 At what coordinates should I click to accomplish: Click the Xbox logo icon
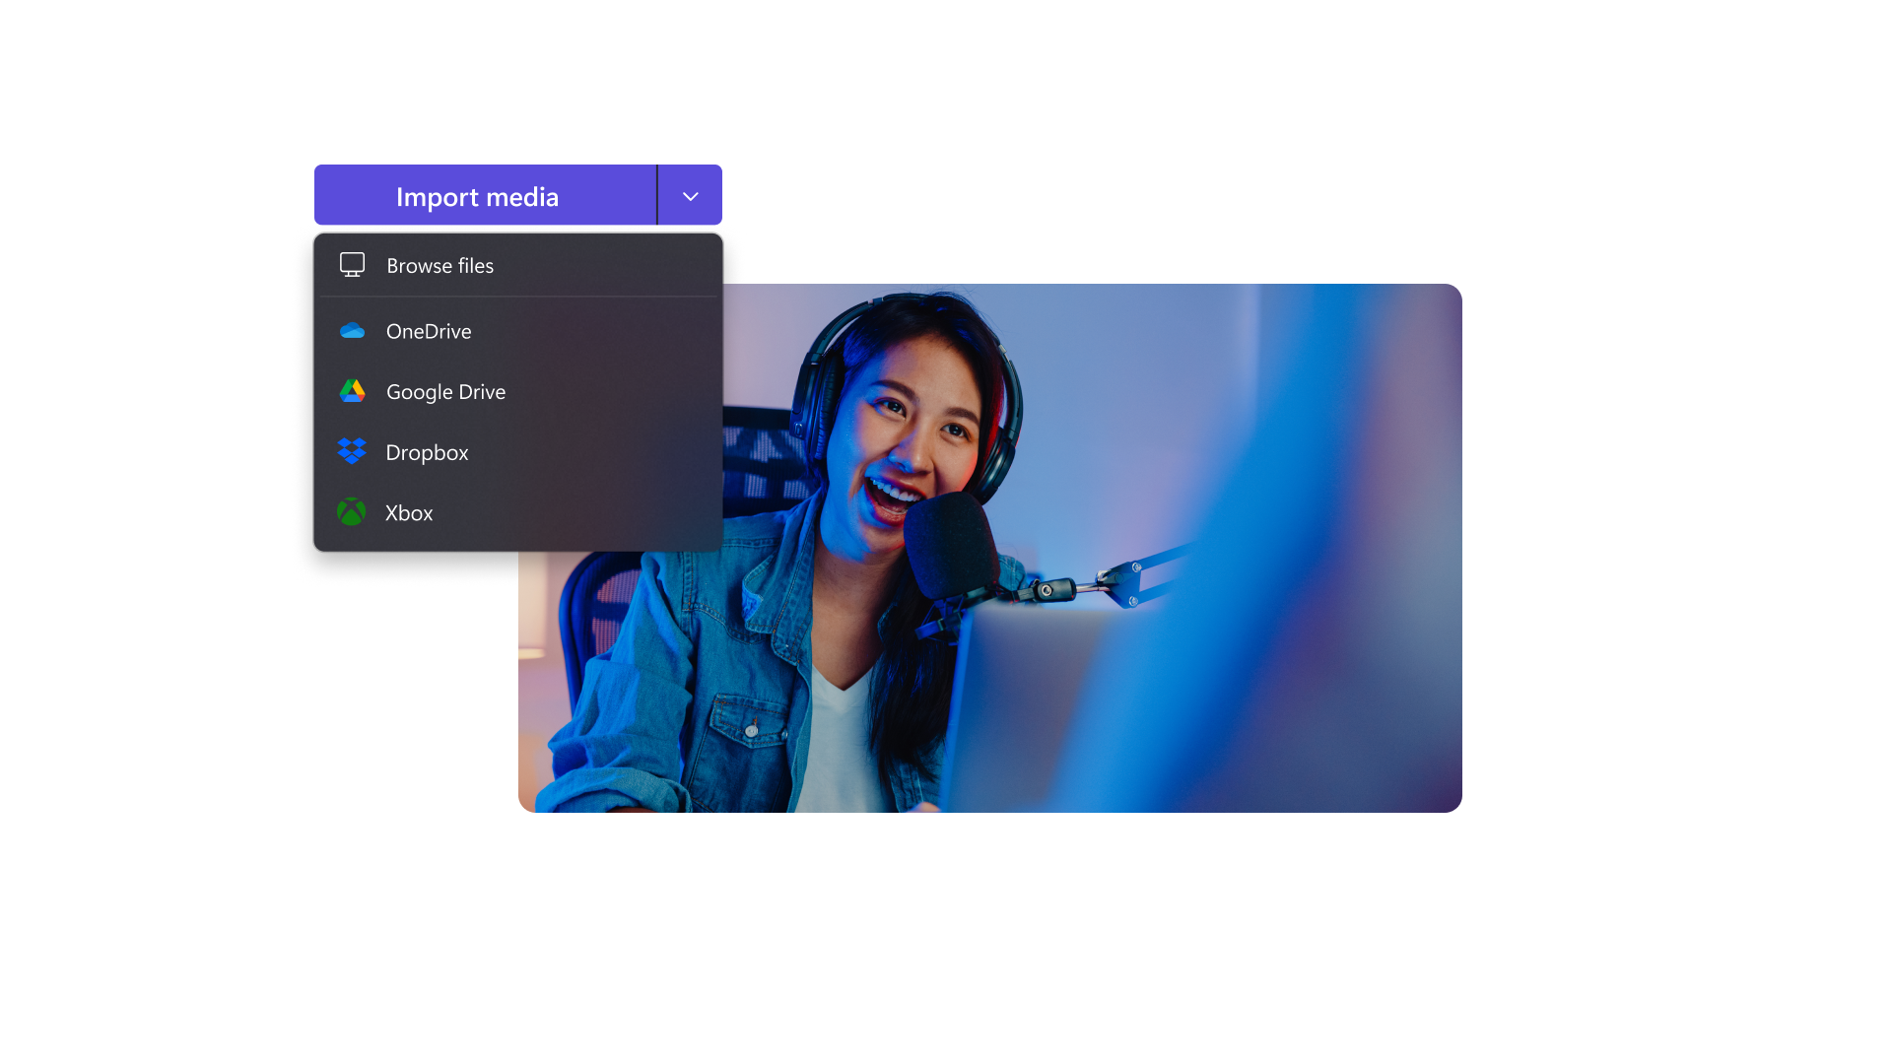(351, 511)
